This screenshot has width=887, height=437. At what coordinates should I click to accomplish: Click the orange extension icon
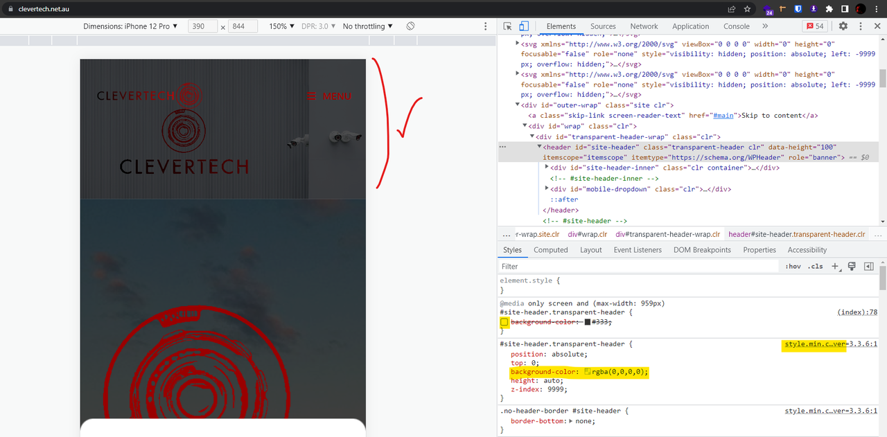click(784, 9)
